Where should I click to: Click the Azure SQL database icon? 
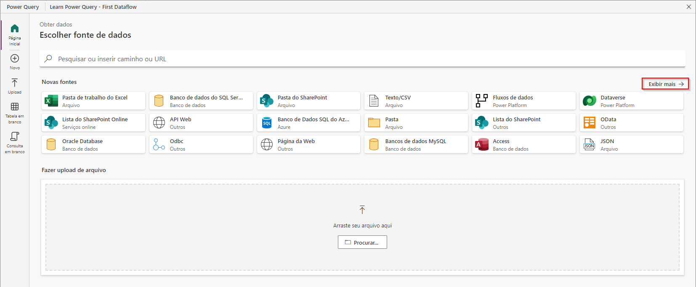(x=267, y=123)
